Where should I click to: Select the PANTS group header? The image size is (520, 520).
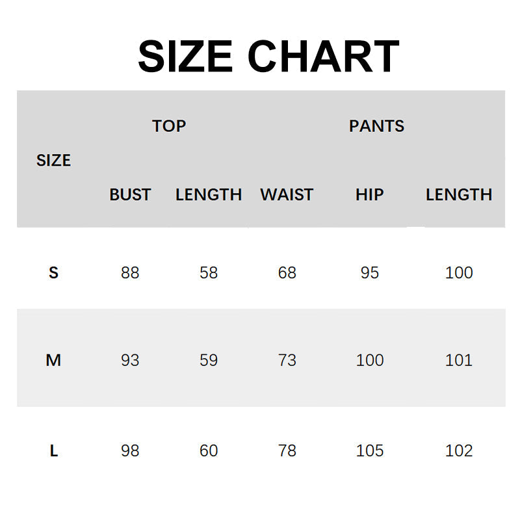click(376, 126)
